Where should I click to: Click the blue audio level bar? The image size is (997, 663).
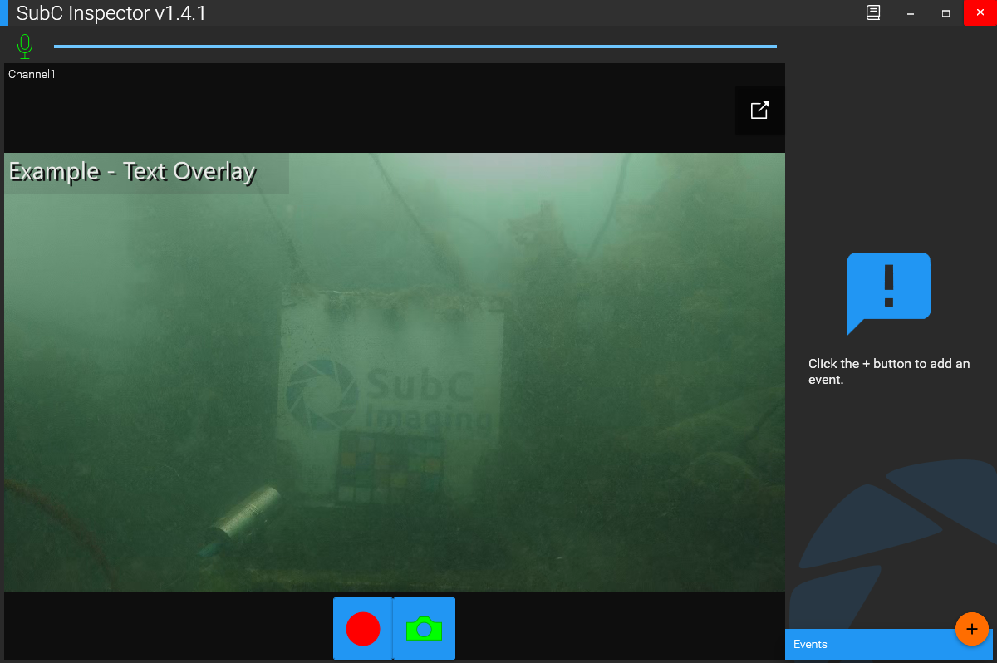(x=415, y=47)
